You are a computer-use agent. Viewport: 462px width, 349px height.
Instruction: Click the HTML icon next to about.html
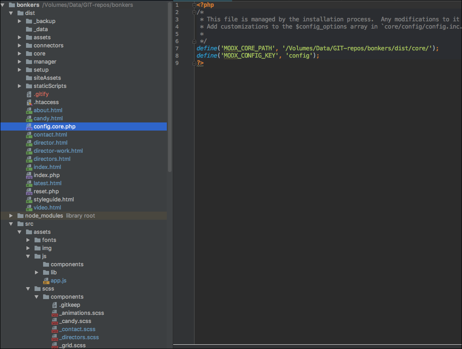29,110
